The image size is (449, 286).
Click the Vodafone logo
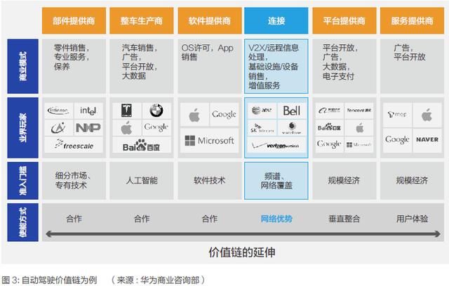(x=291, y=128)
